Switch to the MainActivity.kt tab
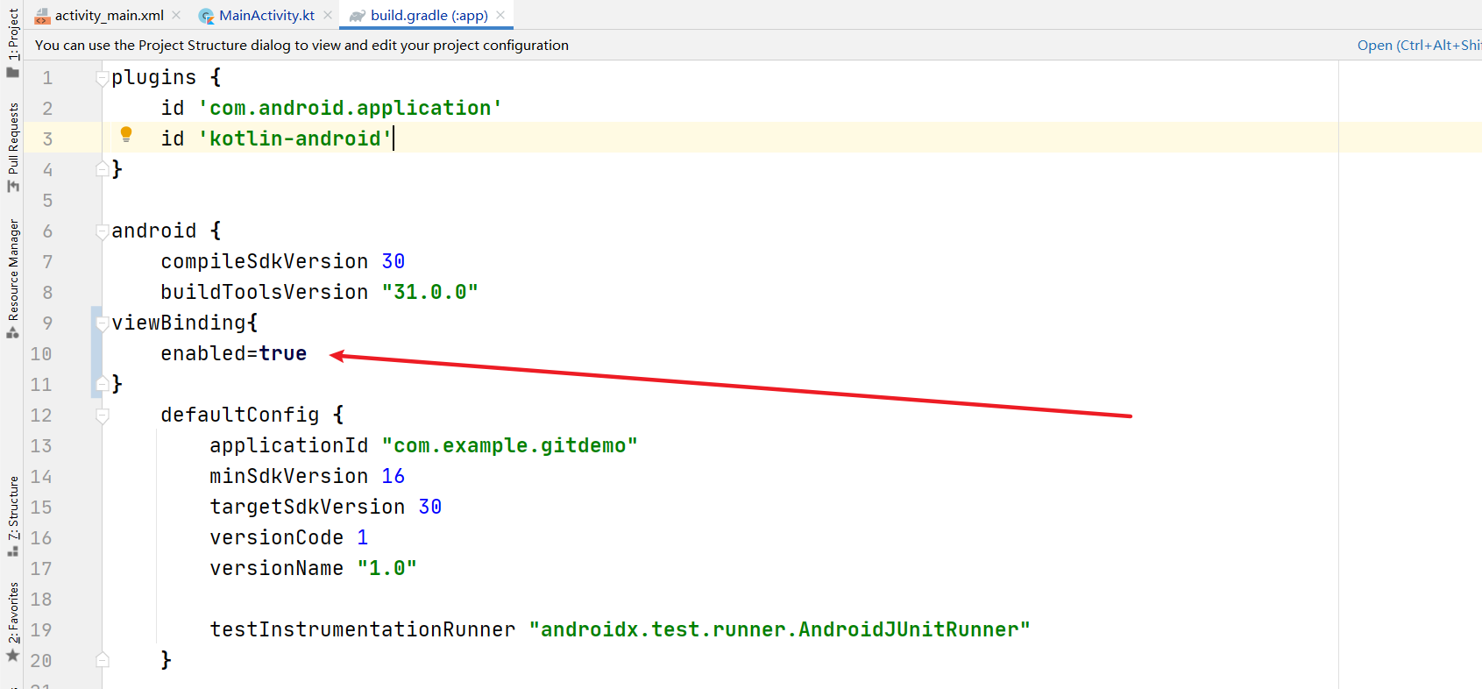This screenshot has width=1482, height=689. pyautogui.click(x=257, y=15)
